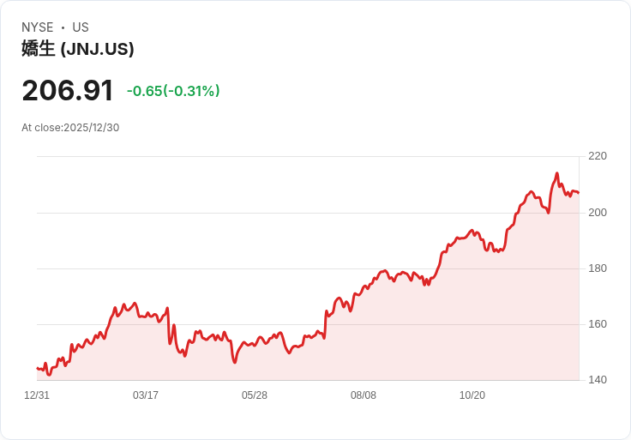Viewport: 631px width, 440px height.
Task: Open the 嬌生 (JNJ.US) stock title
Action: [x=78, y=50]
